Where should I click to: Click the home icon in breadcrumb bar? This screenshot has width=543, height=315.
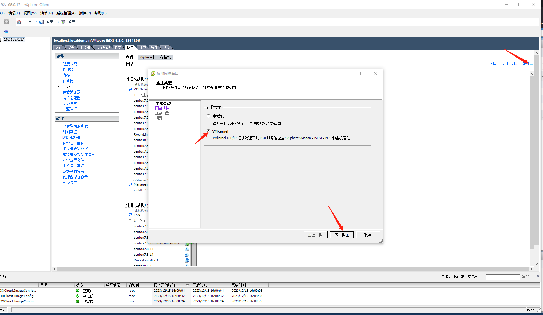[19, 22]
